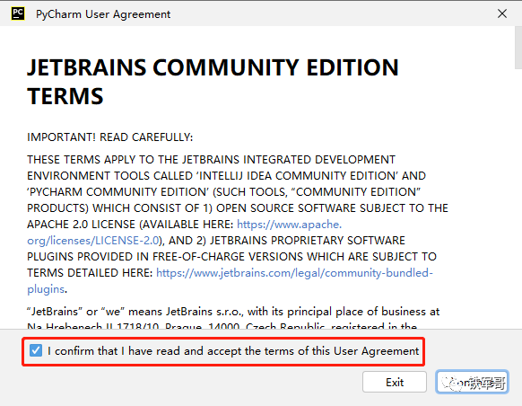Click the 'IMPORTANT! READ CAREFULLY:' text
The image size is (522, 406).
click(109, 137)
